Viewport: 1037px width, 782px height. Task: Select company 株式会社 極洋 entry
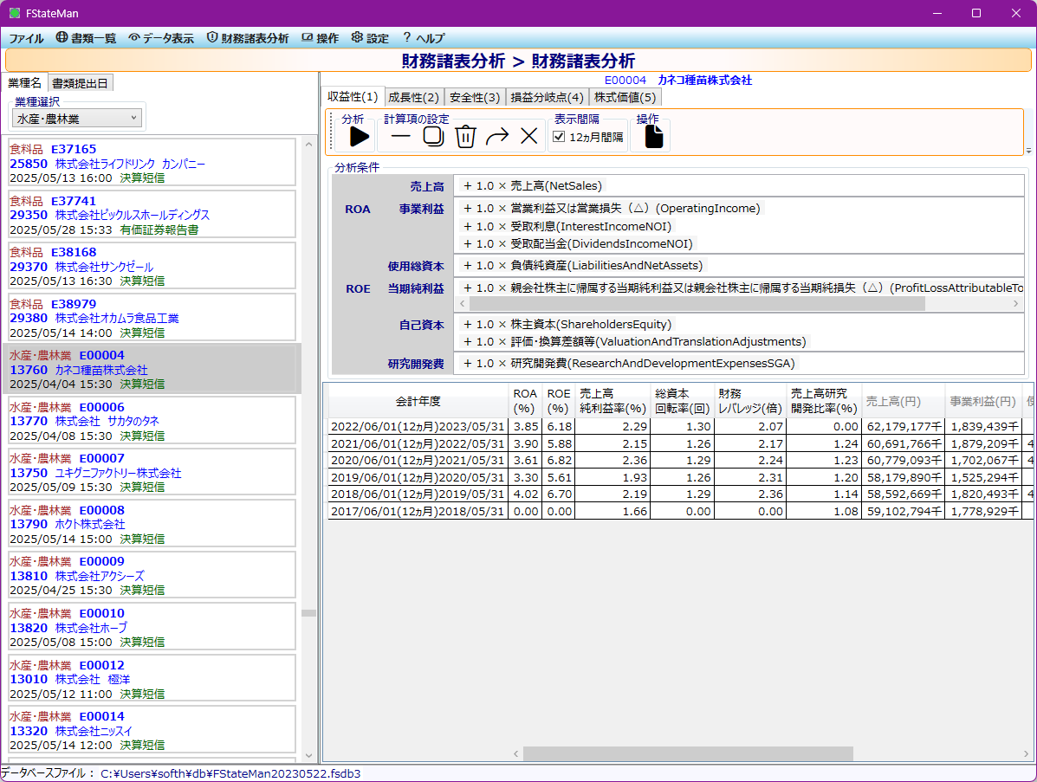[152, 678]
